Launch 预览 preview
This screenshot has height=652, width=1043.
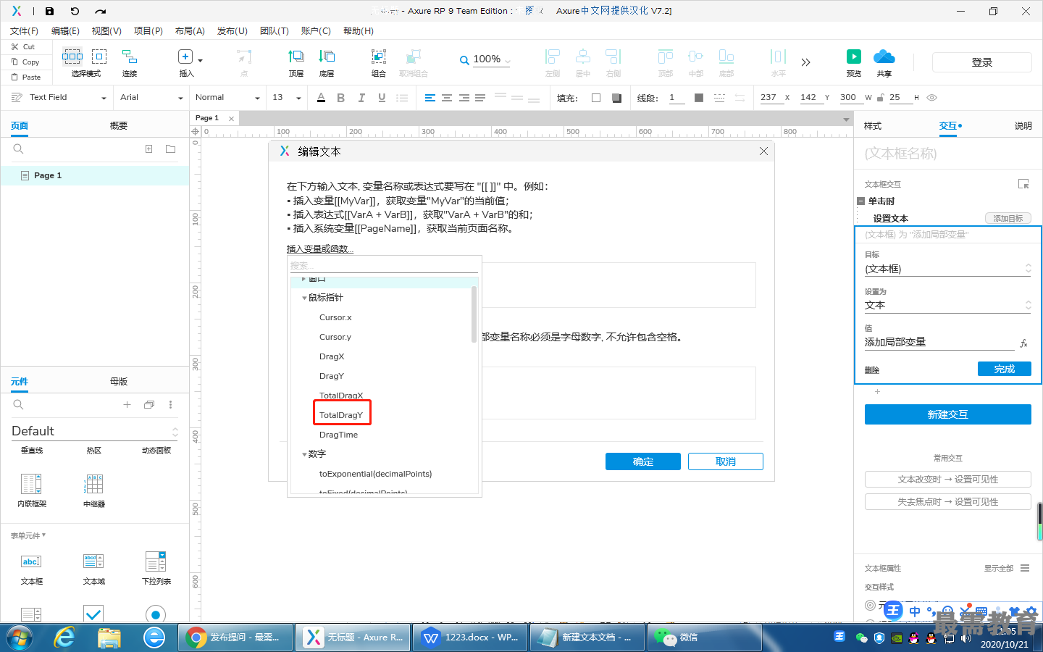(854, 62)
